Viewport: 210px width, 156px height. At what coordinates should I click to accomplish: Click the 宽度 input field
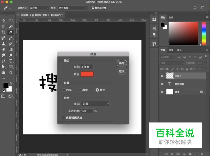87,67
